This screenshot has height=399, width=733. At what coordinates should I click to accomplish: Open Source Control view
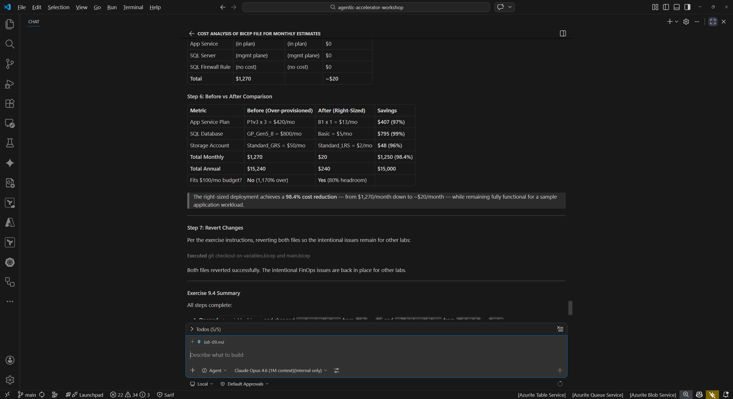point(10,64)
